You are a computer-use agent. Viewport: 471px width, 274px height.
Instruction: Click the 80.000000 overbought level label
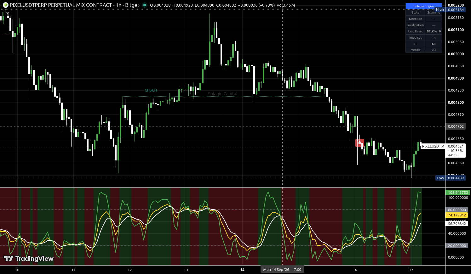pos(457,210)
